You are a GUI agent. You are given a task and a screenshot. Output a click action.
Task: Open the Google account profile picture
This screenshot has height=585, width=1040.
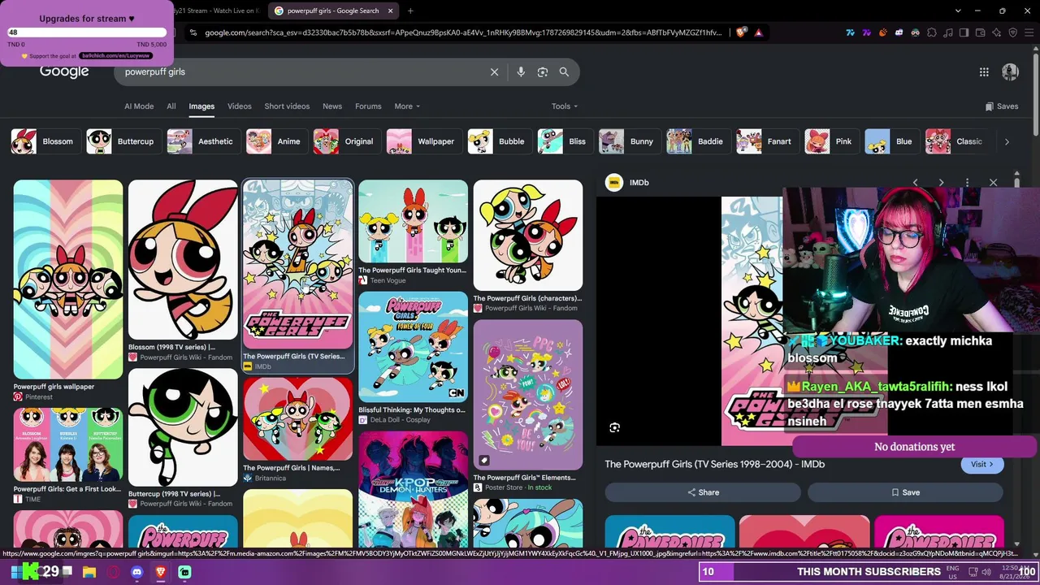pyautogui.click(x=1010, y=72)
